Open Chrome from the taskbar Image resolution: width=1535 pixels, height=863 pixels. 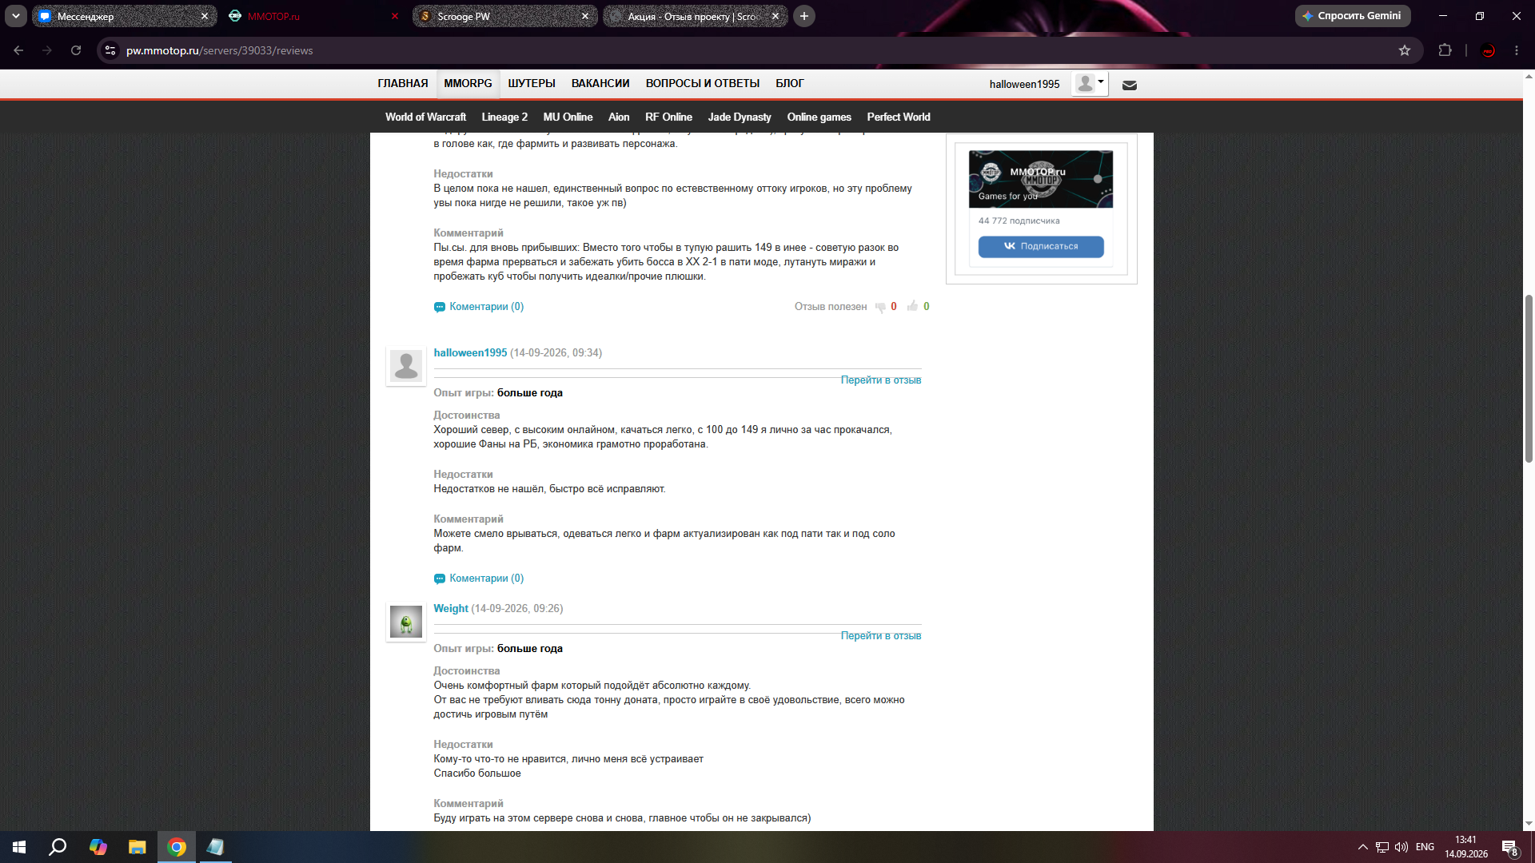[x=177, y=847]
